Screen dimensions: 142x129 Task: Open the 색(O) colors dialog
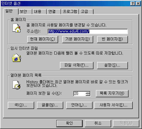coord(21,105)
